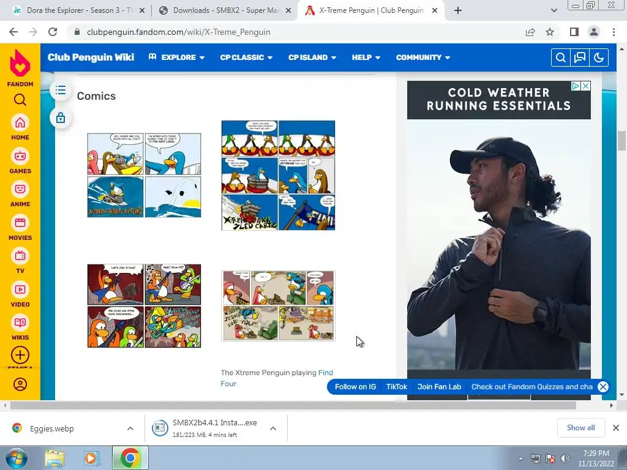Click the AdChoices icon on ad

576,86
